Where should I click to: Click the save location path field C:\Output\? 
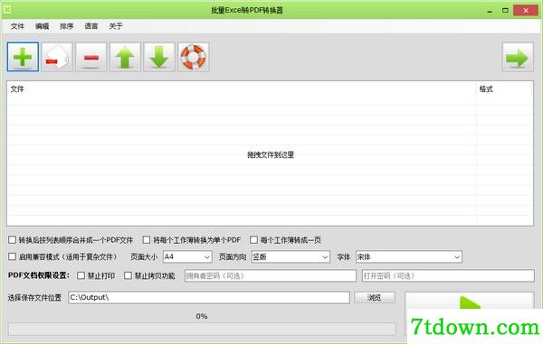(209, 297)
